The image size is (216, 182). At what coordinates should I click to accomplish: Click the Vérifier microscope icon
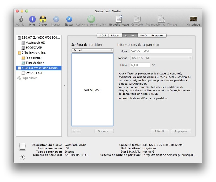tap(21, 19)
